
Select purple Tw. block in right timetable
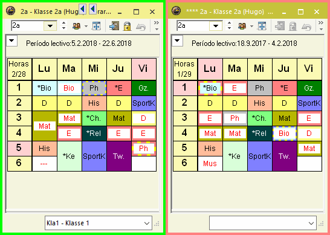tap(285, 156)
